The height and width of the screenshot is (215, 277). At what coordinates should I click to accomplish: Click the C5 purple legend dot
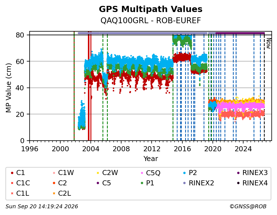tap(98, 183)
